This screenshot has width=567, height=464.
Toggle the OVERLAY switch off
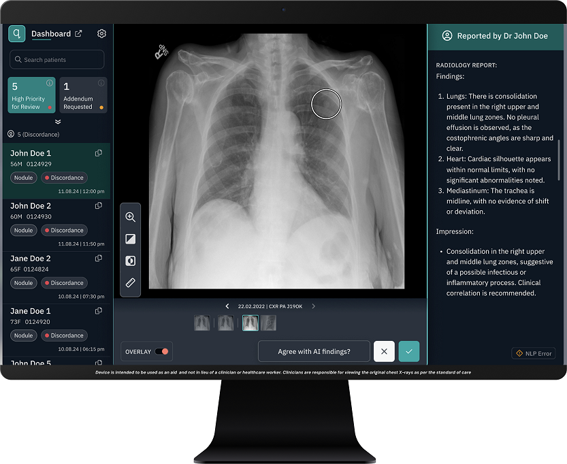(x=163, y=352)
